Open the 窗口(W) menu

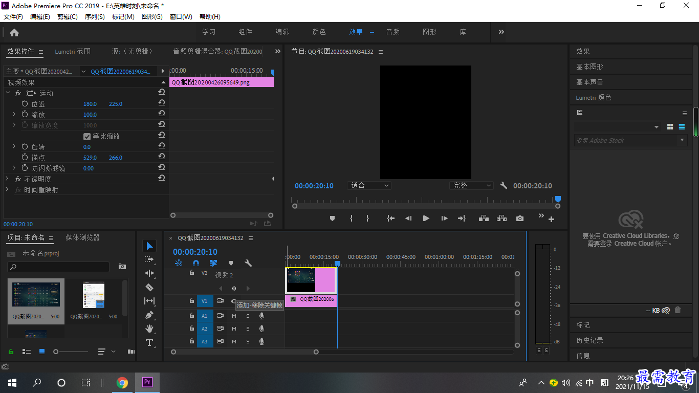coord(181,17)
